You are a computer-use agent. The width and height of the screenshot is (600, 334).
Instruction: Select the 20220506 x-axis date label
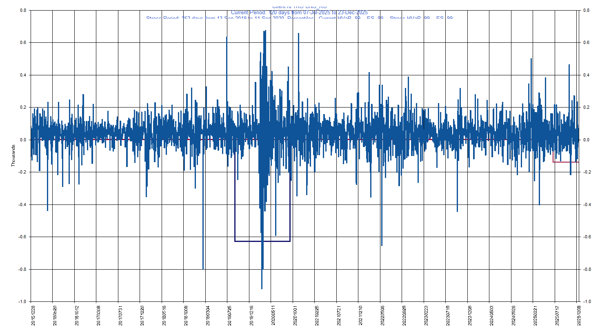(382, 316)
